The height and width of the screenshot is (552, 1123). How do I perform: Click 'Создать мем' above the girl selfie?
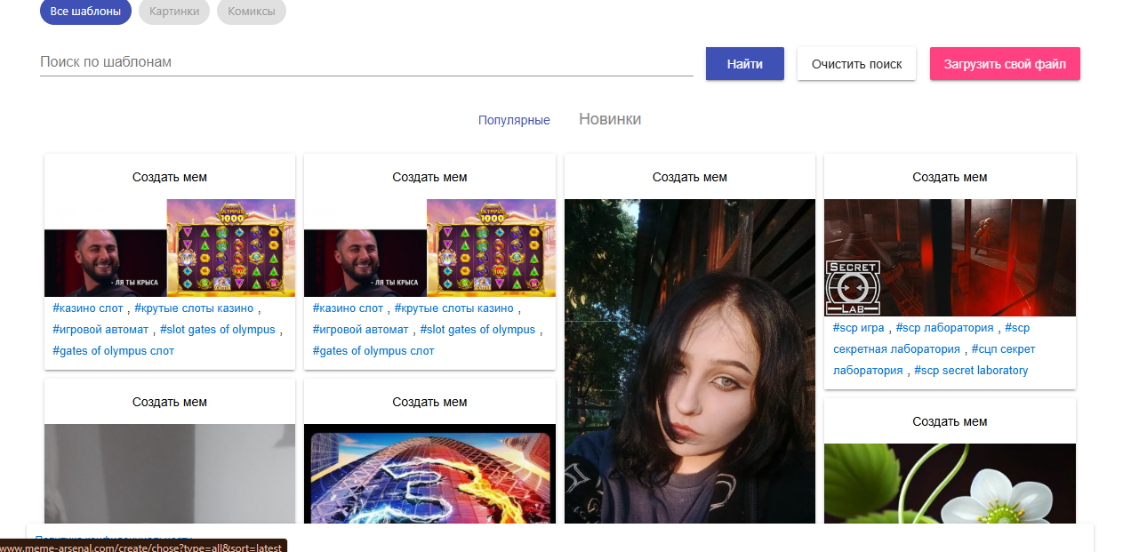click(x=689, y=177)
